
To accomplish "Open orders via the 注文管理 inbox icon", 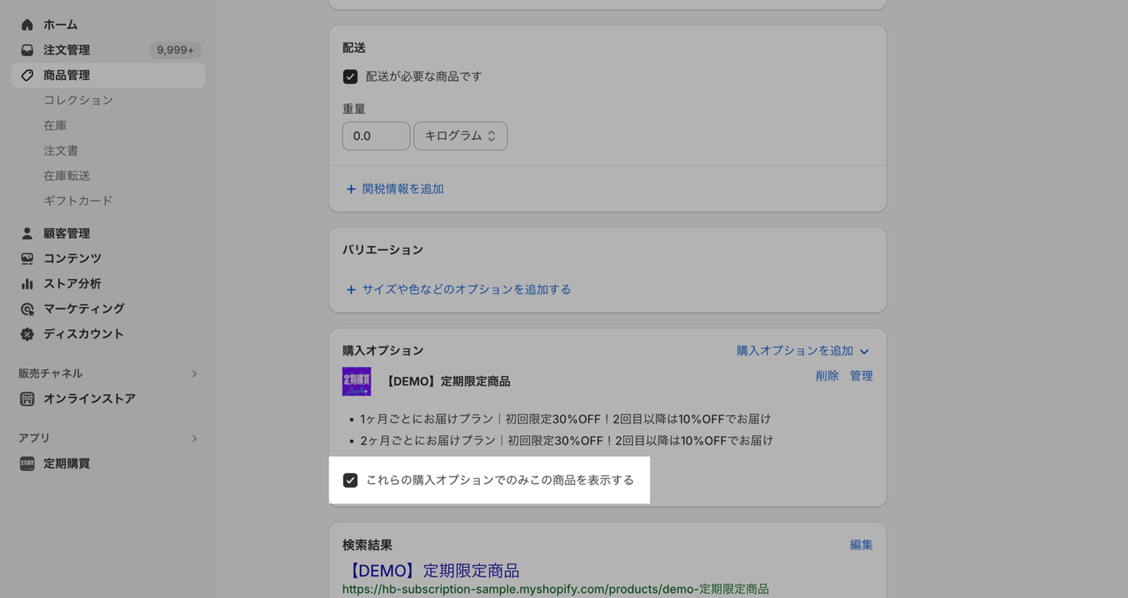I will pyautogui.click(x=27, y=50).
